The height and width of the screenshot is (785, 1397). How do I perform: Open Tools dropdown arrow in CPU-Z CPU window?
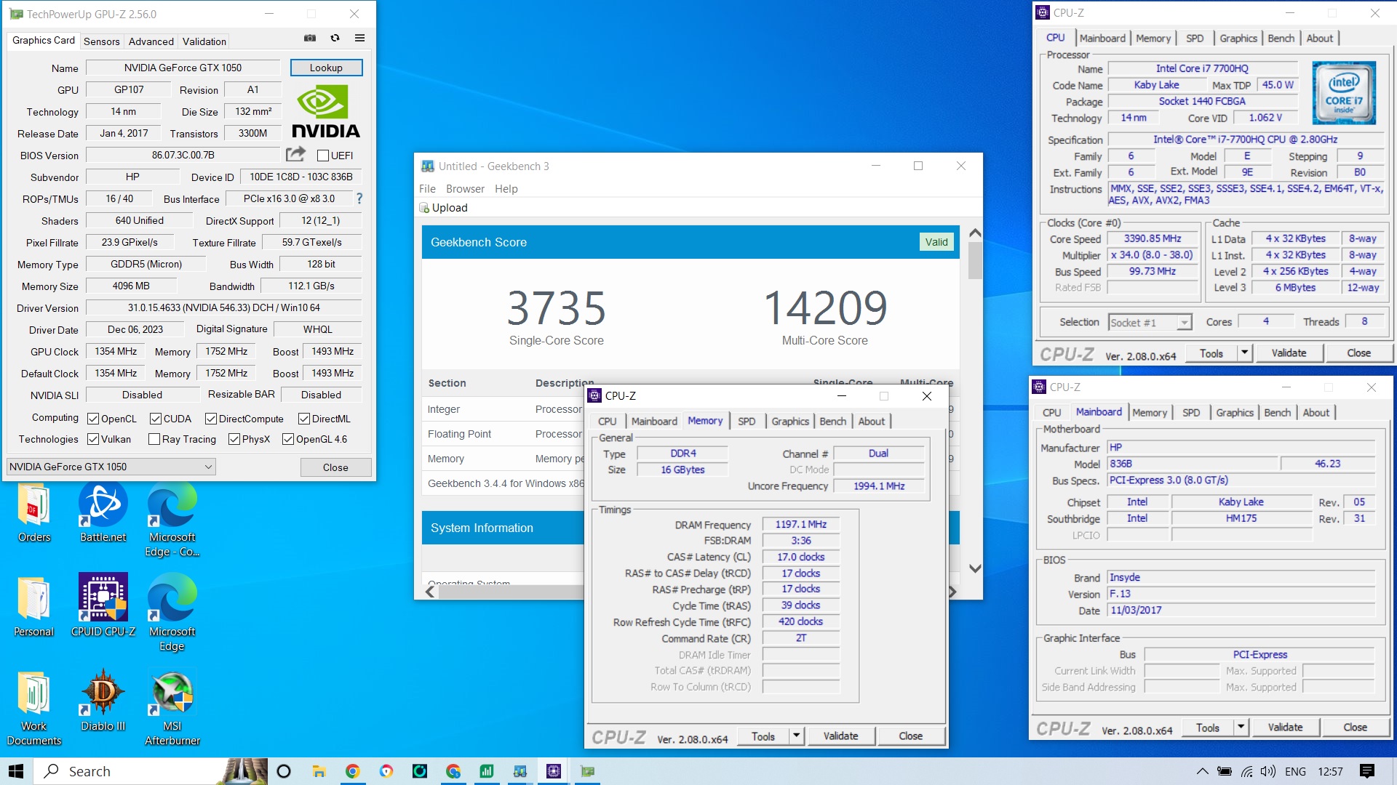pos(1244,353)
